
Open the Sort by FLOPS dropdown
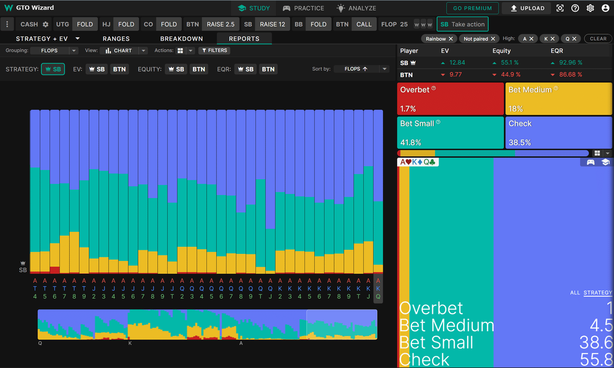point(361,69)
